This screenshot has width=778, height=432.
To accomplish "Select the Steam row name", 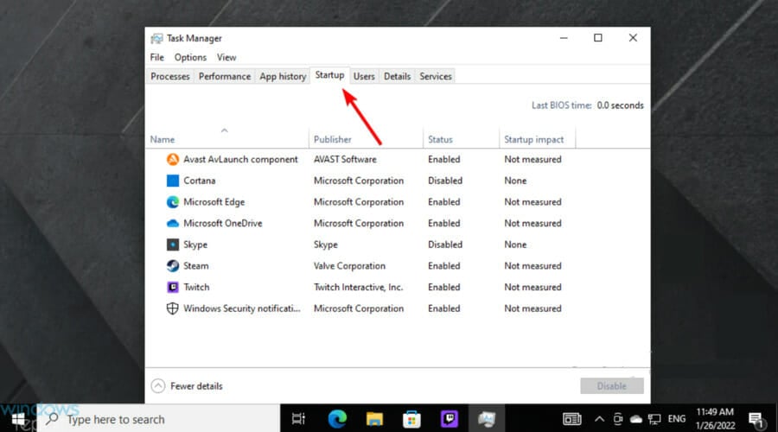I will [x=196, y=266].
